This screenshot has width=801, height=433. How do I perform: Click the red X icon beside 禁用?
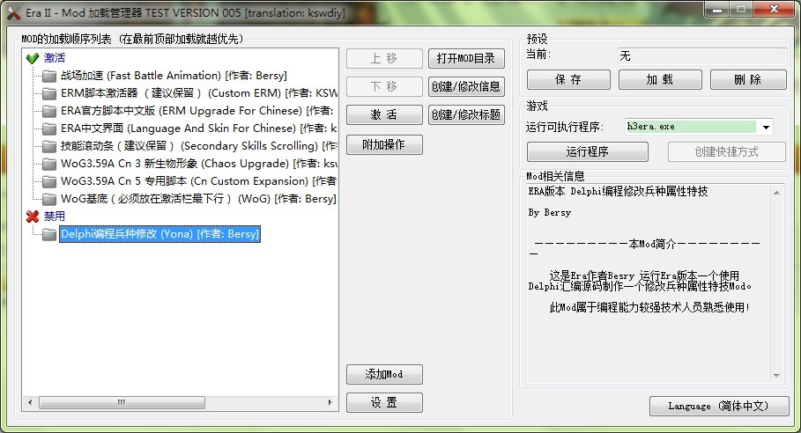pos(33,216)
